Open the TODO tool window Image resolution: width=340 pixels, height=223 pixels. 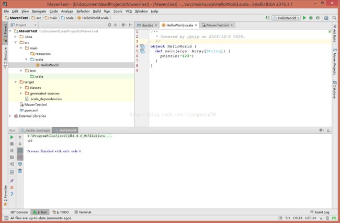click(61, 212)
